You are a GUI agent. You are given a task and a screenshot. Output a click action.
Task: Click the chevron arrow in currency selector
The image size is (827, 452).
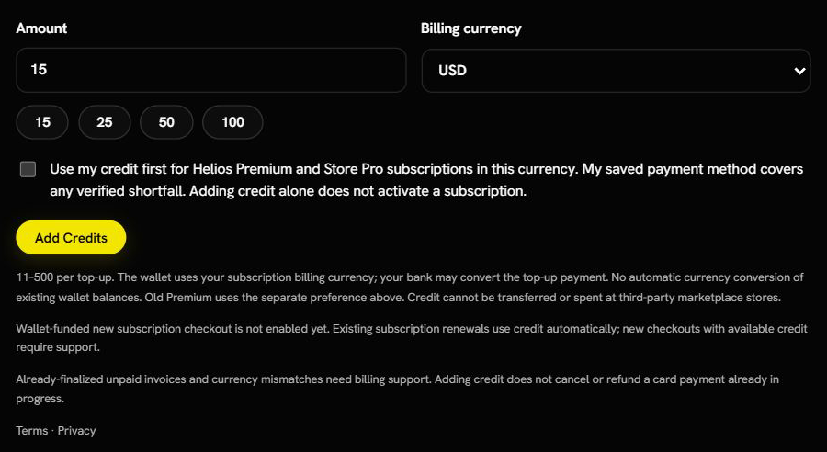coord(799,71)
